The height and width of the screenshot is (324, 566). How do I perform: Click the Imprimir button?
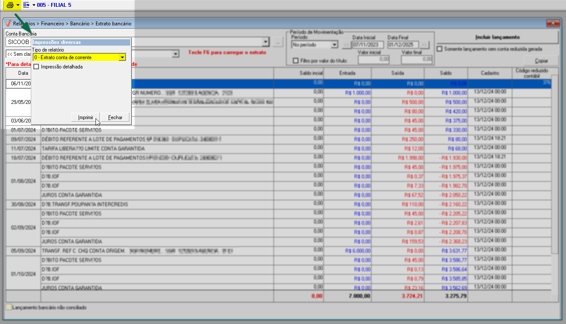click(86, 117)
